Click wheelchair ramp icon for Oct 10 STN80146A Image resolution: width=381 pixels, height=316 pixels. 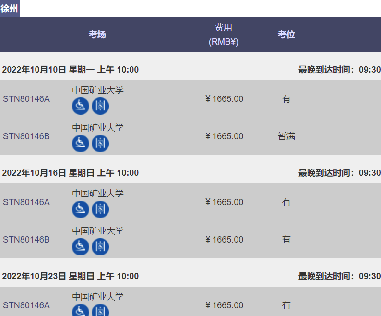pos(81,106)
